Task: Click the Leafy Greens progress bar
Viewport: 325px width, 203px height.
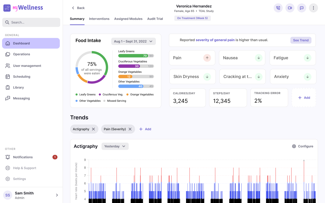Action: (x=136, y=56)
